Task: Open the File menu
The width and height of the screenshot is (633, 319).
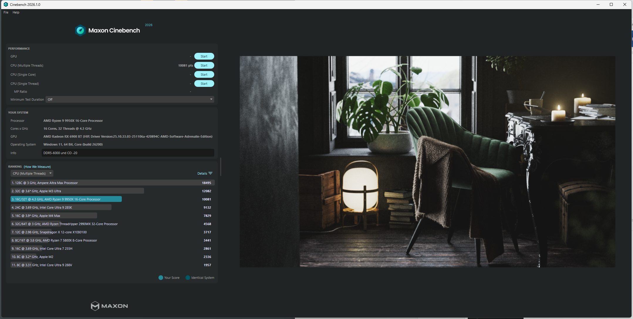Action: coord(6,12)
